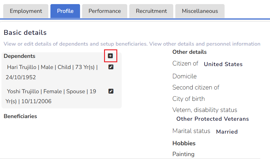Select the Profile tab
The image size is (270, 159).
click(65, 11)
